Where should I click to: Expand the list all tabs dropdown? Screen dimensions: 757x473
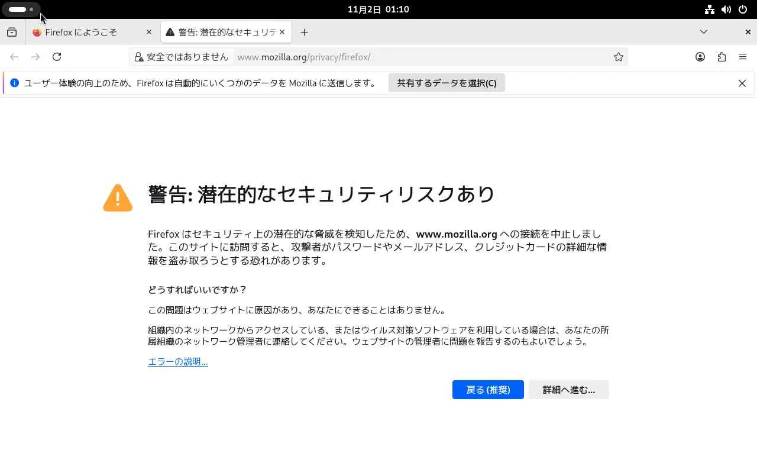click(704, 32)
